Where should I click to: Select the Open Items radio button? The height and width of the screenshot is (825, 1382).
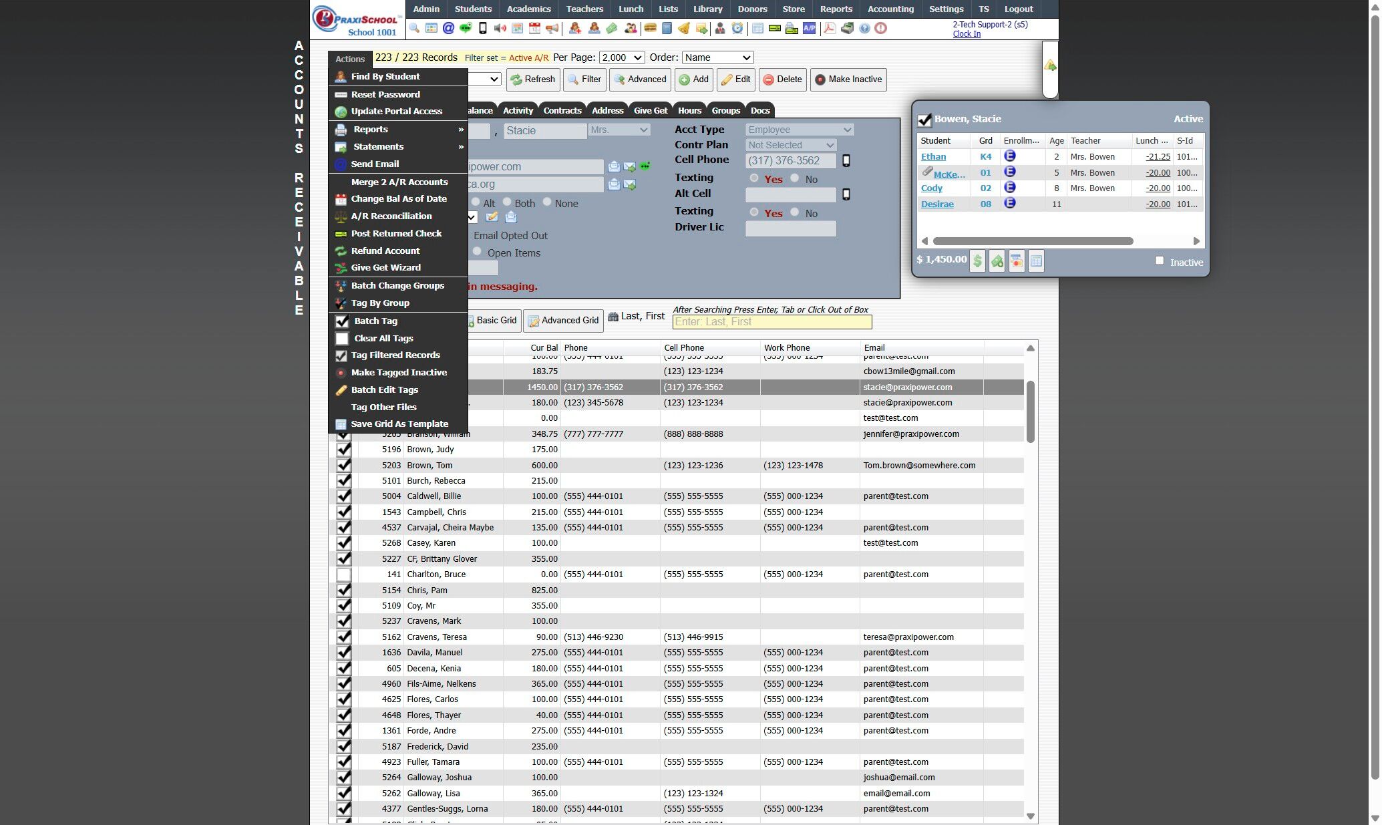[477, 252]
